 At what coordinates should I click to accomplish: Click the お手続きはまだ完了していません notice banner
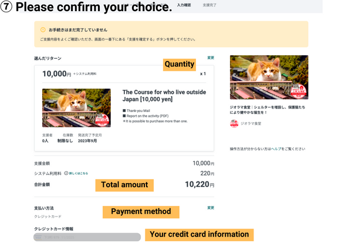(x=171, y=34)
